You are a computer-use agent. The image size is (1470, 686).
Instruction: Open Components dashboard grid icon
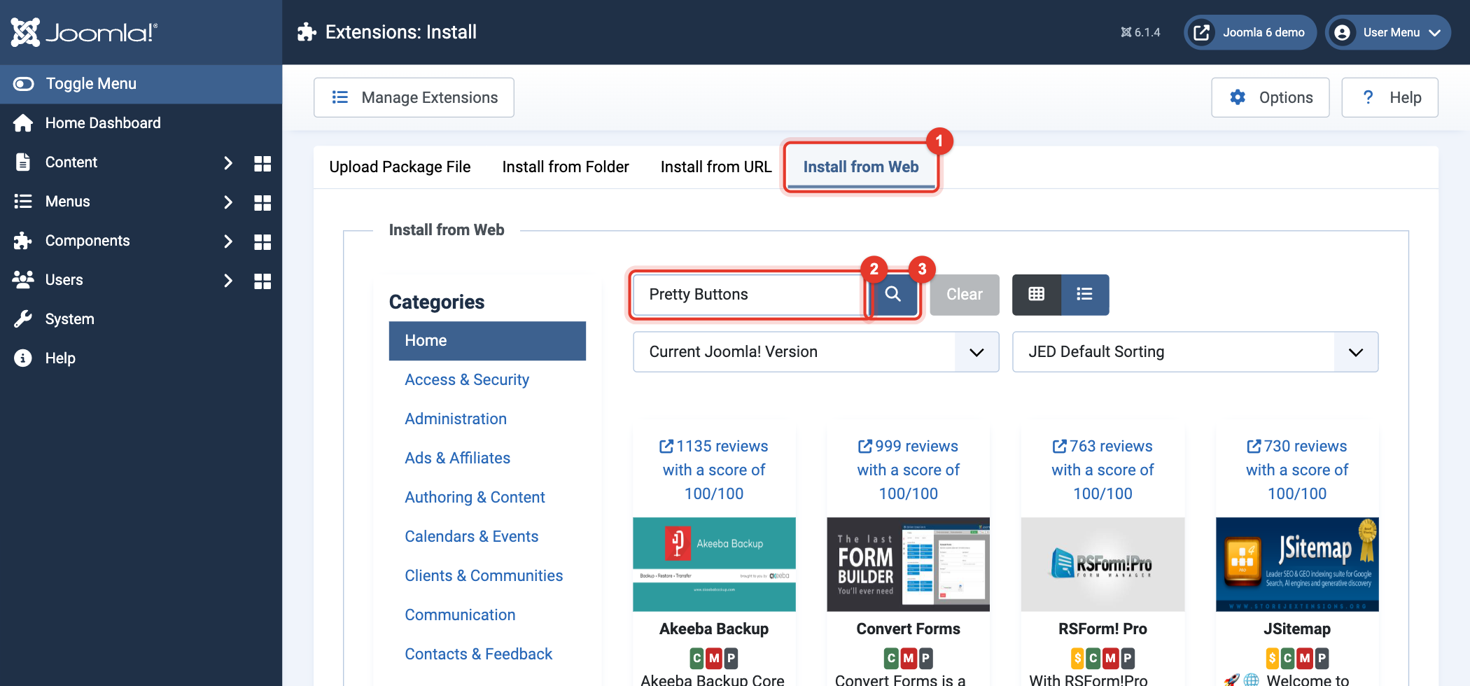[x=262, y=241]
